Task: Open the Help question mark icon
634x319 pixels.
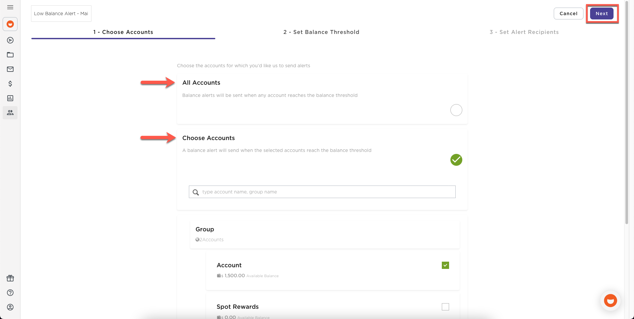Action: pos(10,293)
